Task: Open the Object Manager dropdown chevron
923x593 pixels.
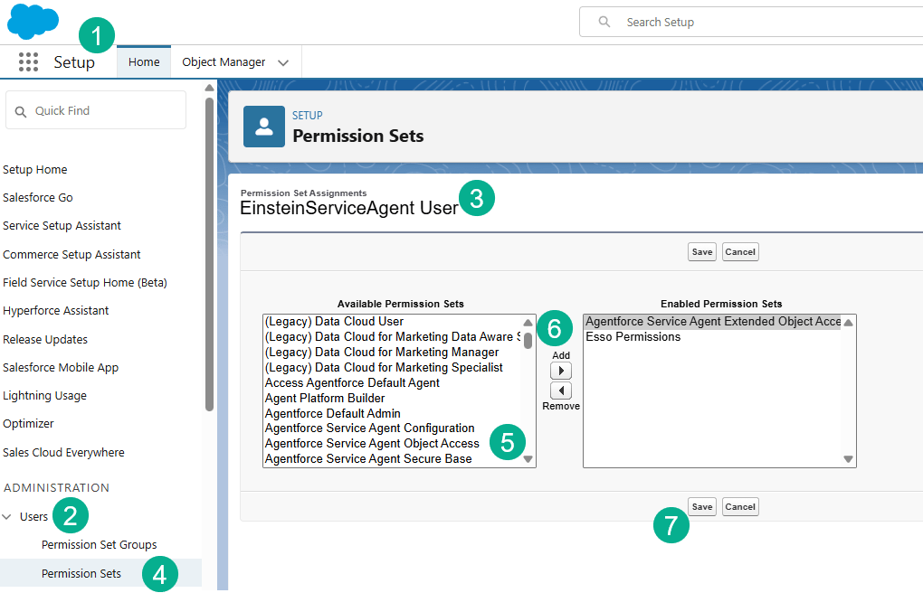Action: (283, 62)
